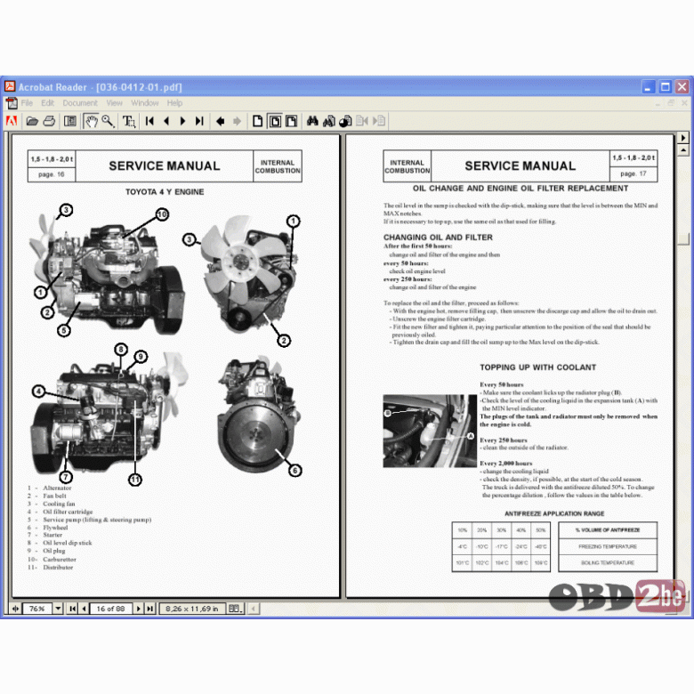Click the Find binoculars icon
This screenshot has width=694, height=694.
click(x=312, y=121)
